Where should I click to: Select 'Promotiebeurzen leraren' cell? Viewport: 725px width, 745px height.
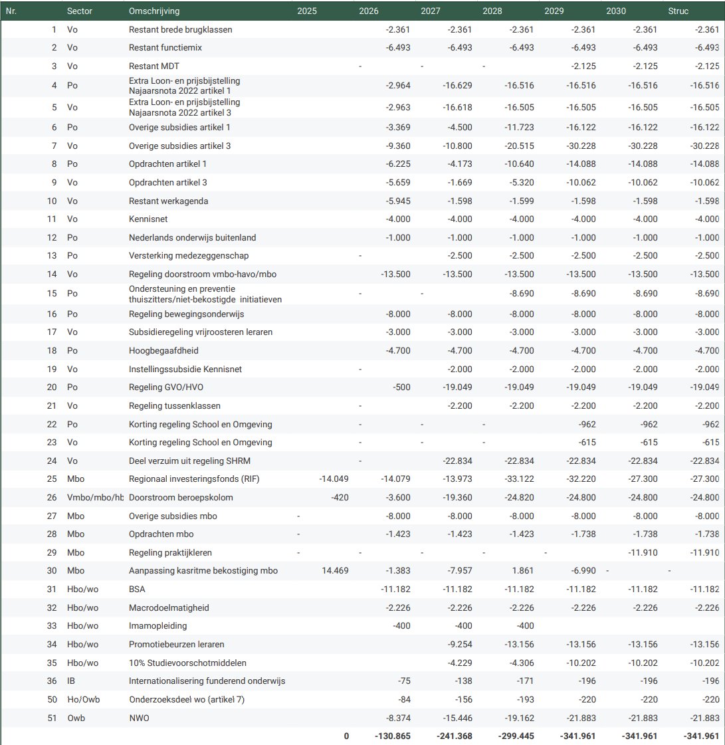click(176, 644)
